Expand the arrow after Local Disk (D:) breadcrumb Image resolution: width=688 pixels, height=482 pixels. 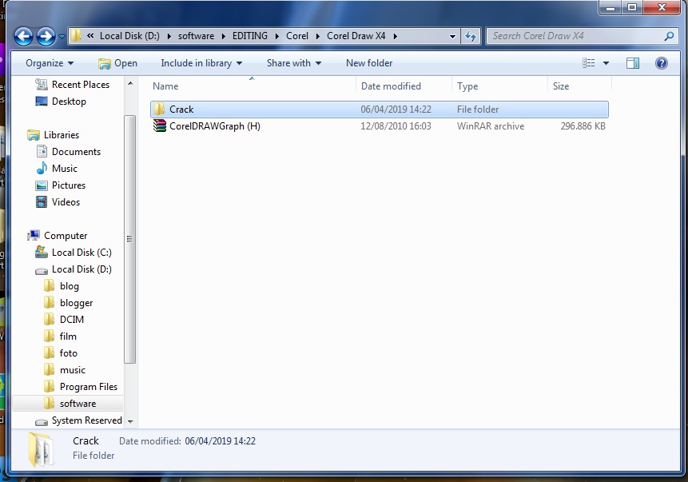click(169, 37)
